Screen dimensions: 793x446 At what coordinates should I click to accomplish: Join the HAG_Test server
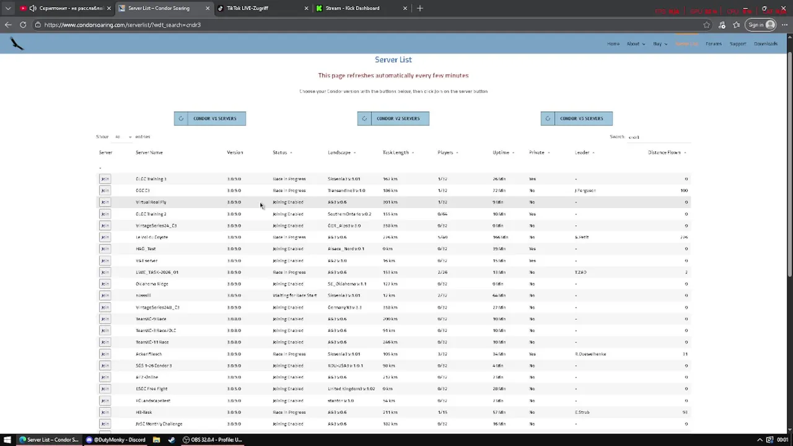[x=105, y=249]
